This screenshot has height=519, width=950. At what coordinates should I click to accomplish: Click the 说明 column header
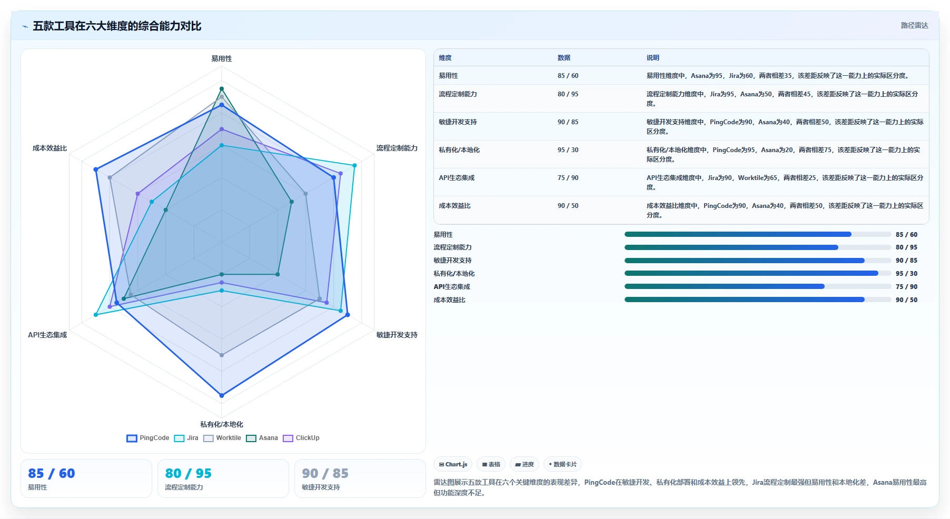653,58
